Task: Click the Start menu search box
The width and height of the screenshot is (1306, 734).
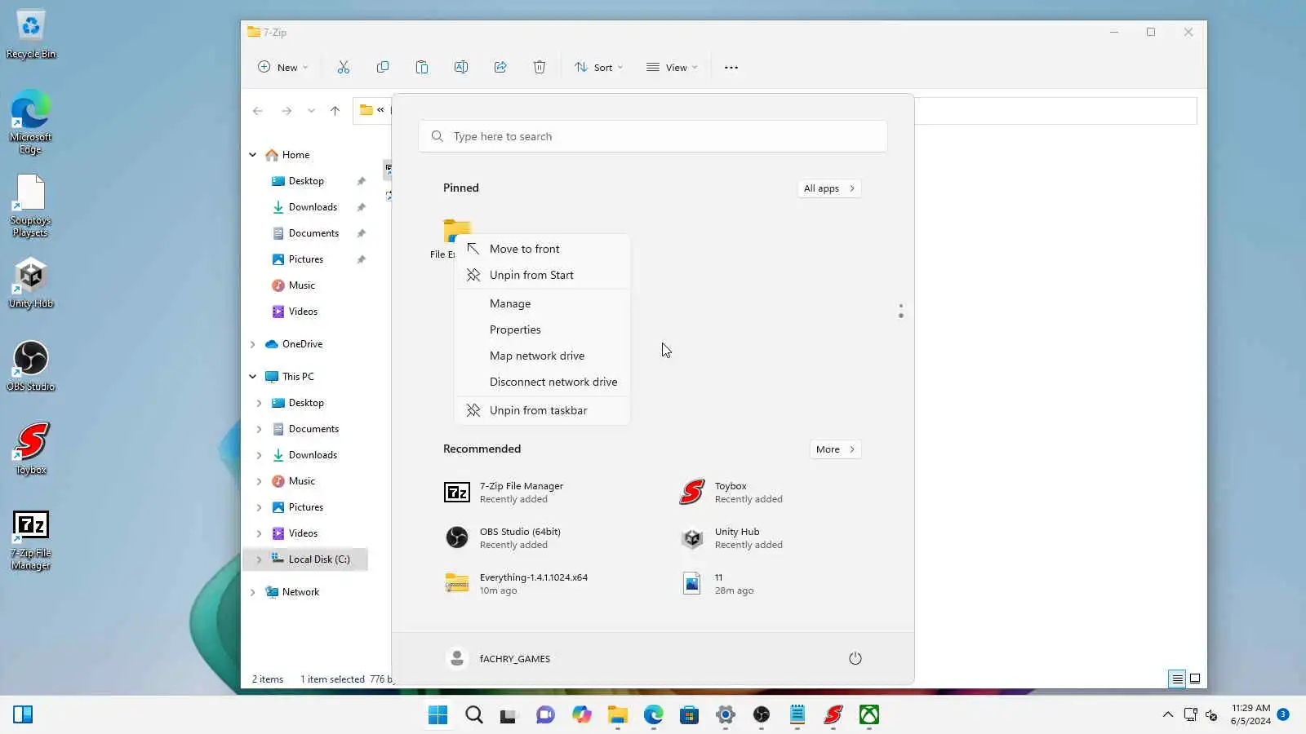Action: point(653,136)
